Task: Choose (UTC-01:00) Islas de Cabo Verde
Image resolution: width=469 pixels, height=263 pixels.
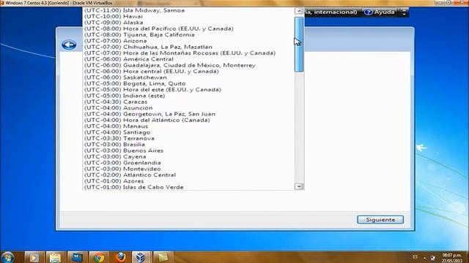Action: click(x=188, y=187)
